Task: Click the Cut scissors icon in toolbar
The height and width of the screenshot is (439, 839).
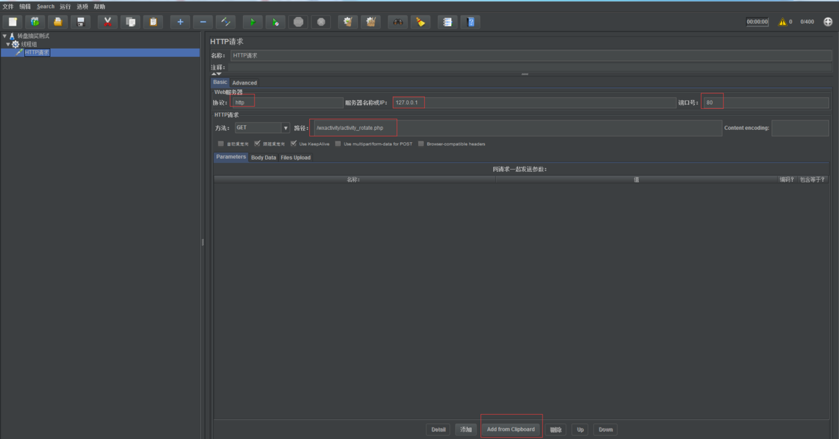Action: pyautogui.click(x=107, y=22)
